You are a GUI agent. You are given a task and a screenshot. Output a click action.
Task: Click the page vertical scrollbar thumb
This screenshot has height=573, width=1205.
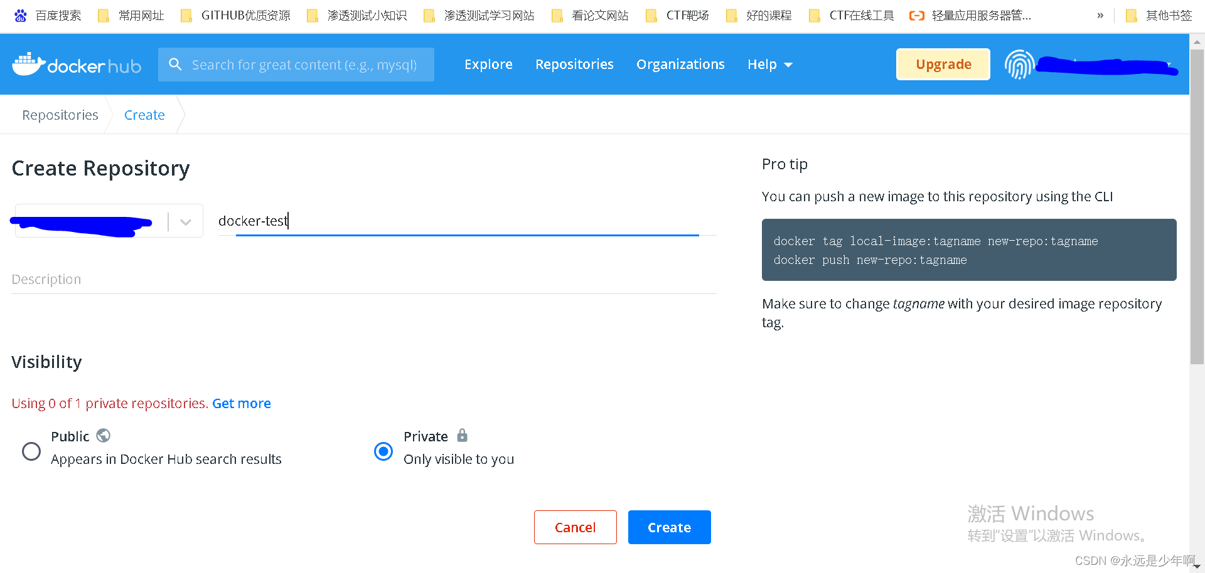coord(1197,207)
